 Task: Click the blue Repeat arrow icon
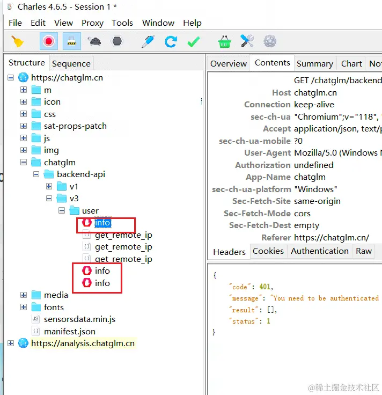coord(171,41)
